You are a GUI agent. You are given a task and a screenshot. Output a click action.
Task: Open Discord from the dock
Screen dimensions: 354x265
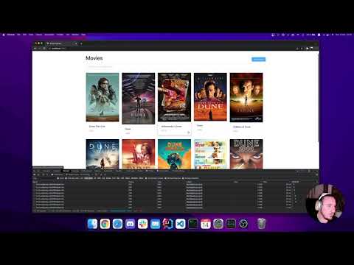click(130, 224)
